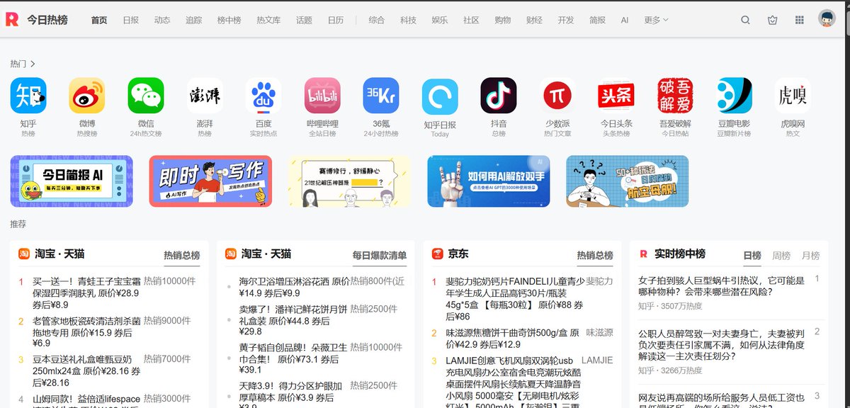Open the 赛博修行 banner
This screenshot has height=408, width=850.
click(x=349, y=181)
